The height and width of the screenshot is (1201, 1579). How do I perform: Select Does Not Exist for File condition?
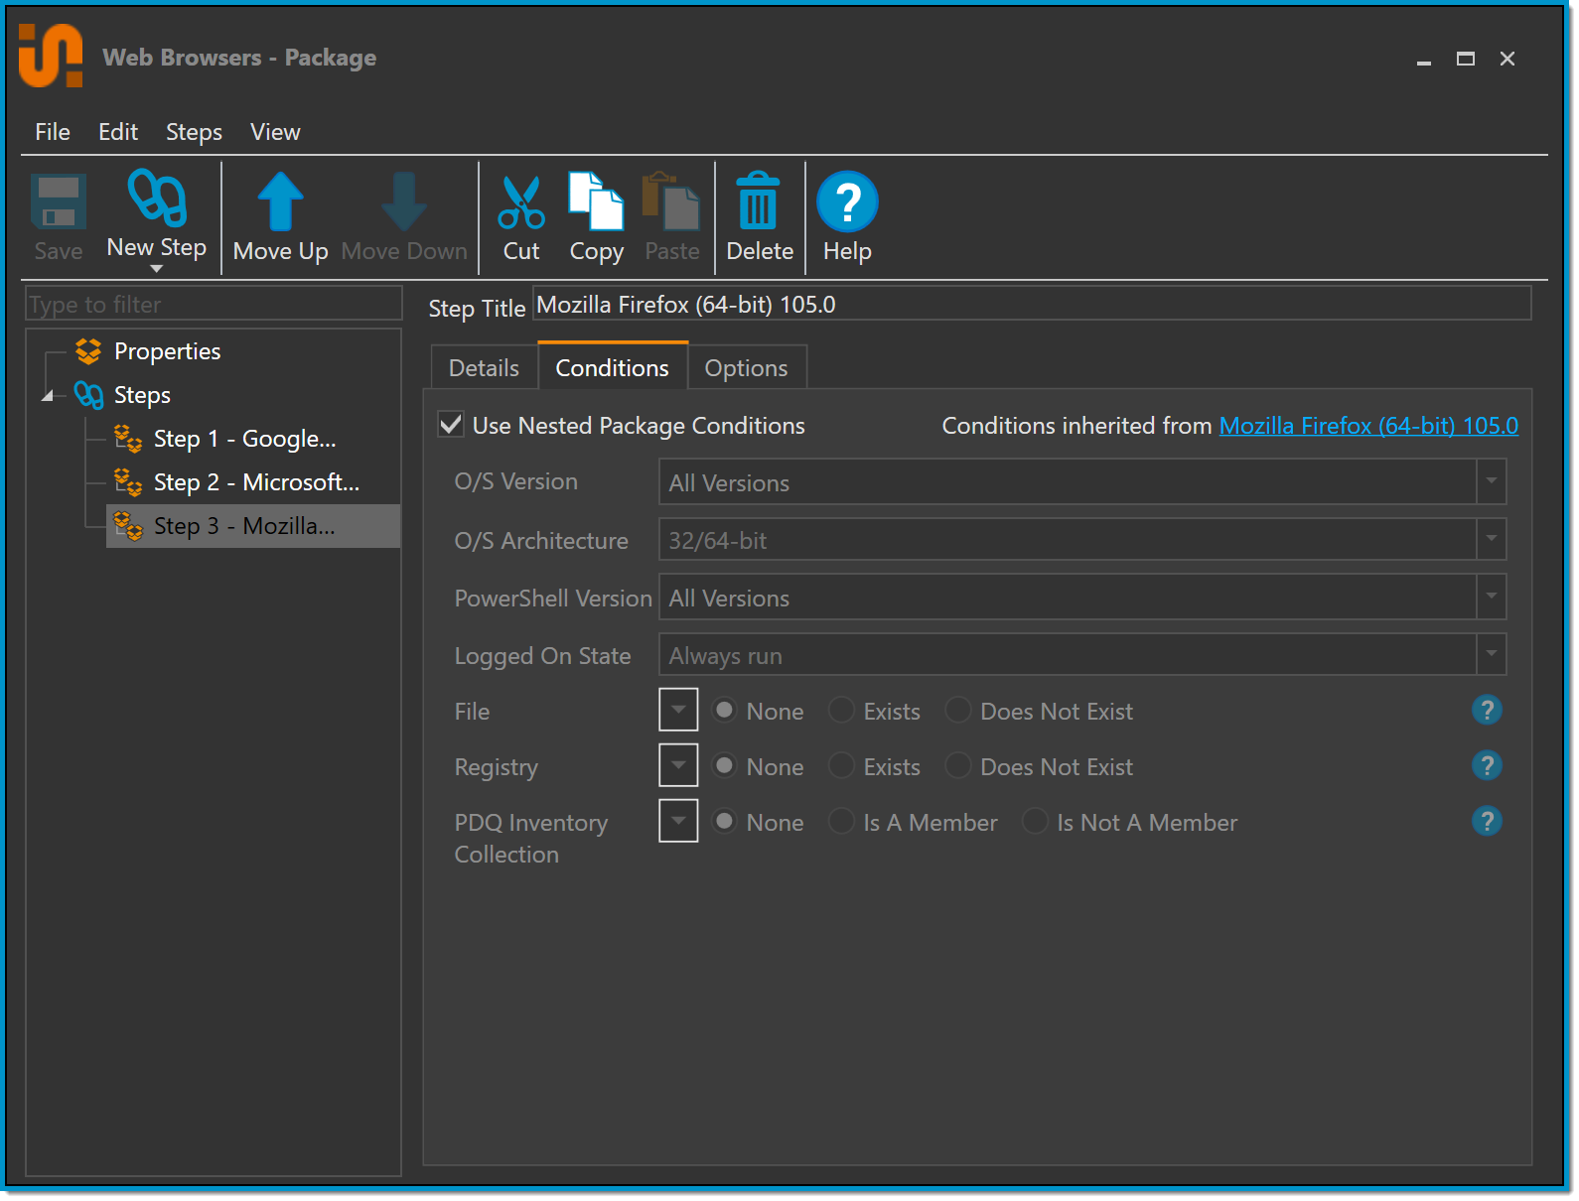[958, 711]
